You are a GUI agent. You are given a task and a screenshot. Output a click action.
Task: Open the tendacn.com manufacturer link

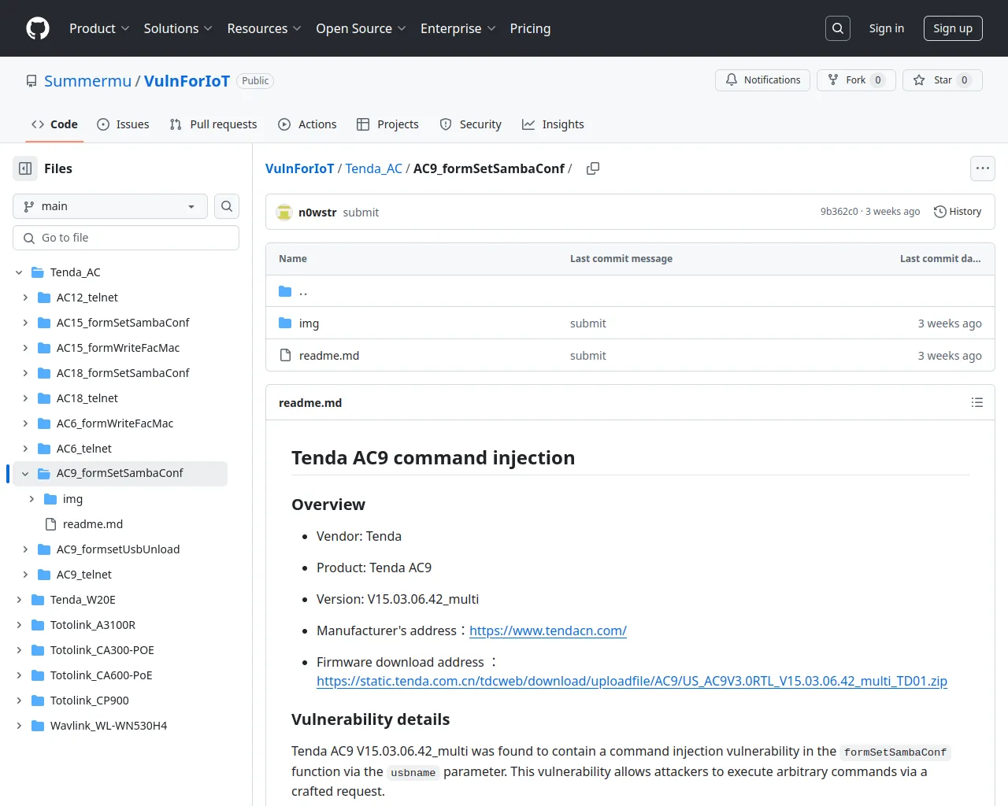[x=548, y=630]
